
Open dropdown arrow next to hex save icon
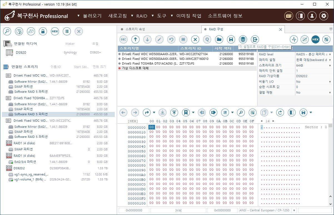tap(311, 113)
